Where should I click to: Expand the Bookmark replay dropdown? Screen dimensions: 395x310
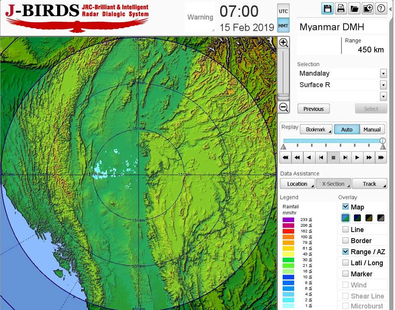(x=316, y=129)
